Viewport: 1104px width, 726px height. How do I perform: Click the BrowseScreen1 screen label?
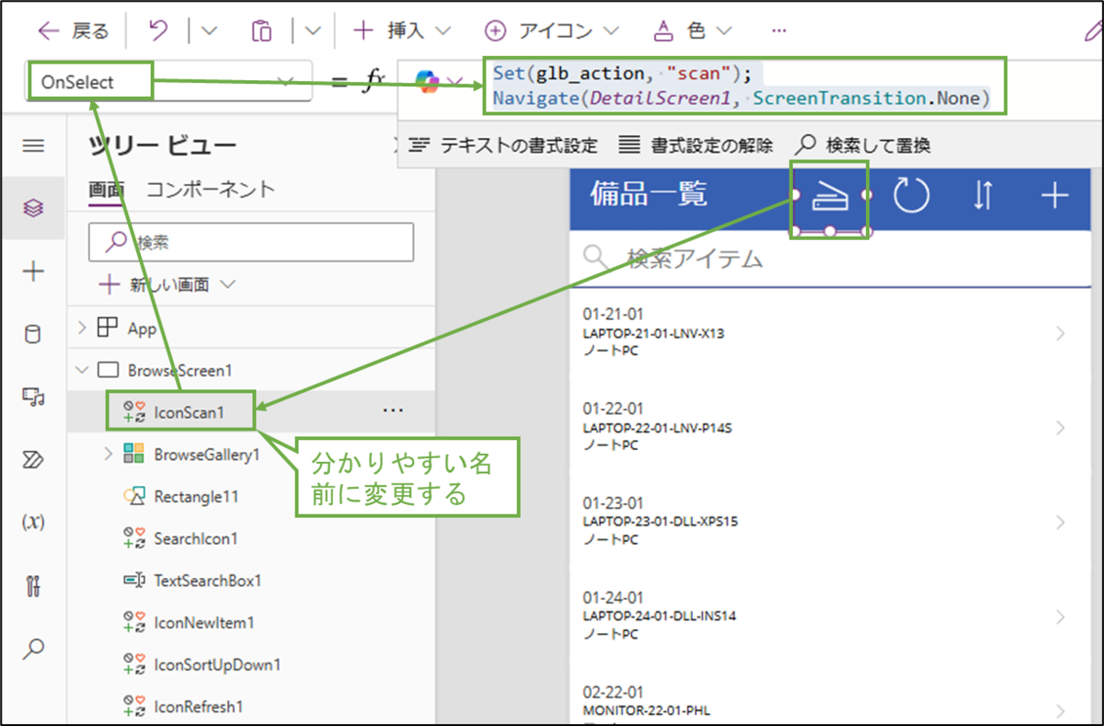pos(179,370)
